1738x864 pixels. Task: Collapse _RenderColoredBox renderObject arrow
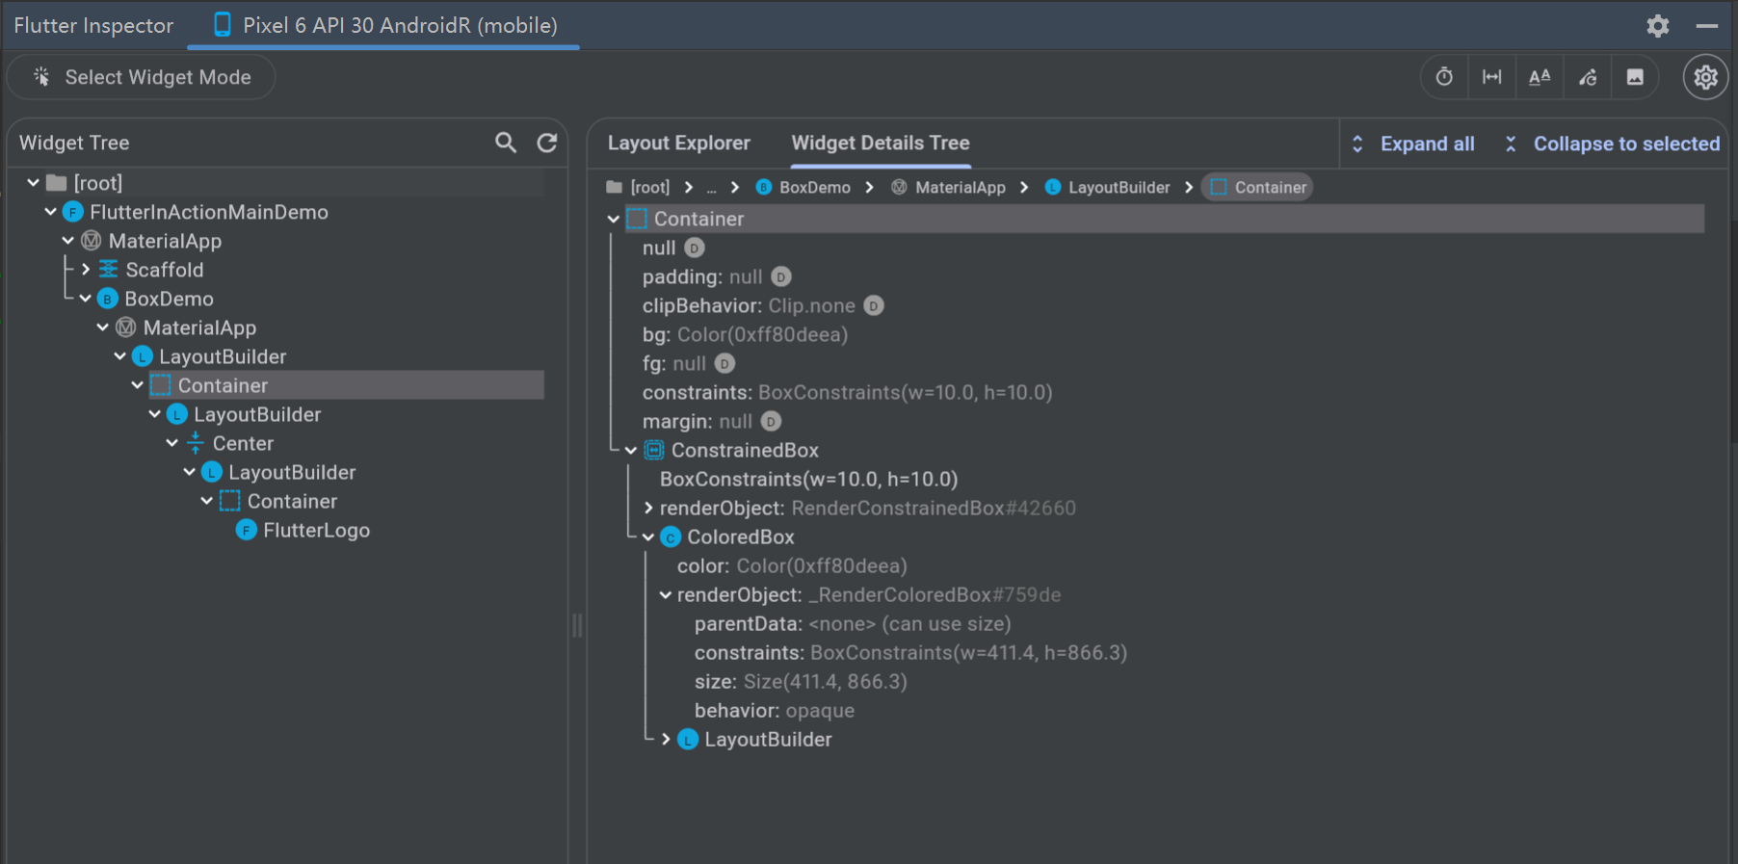click(666, 594)
